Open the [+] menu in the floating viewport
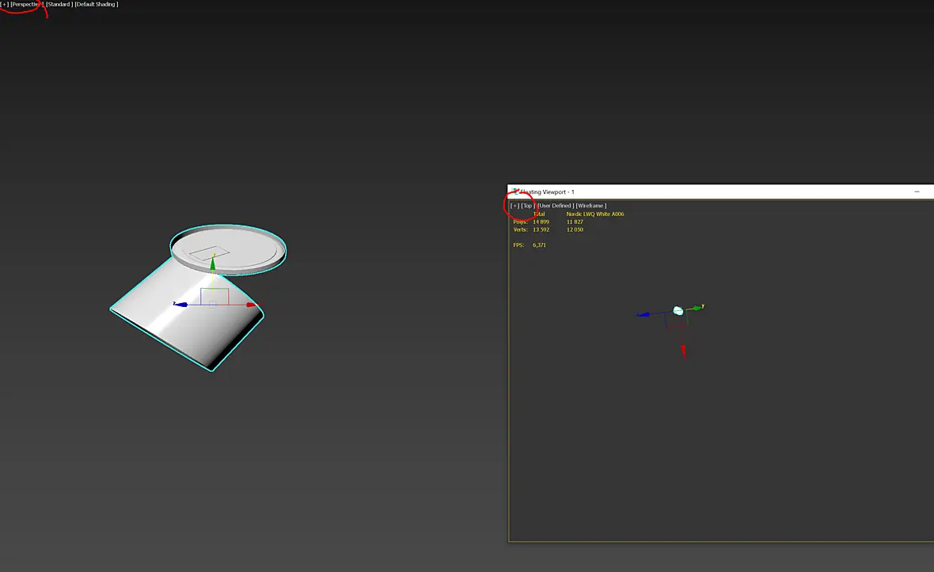The image size is (934, 572). click(514, 206)
